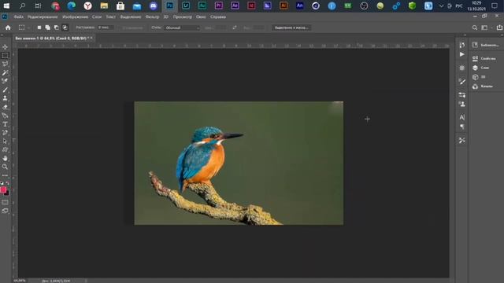Select the Pen tool
The width and height of the screenshot is (504, 283).
pyautogui.click(x=5, y=116)
